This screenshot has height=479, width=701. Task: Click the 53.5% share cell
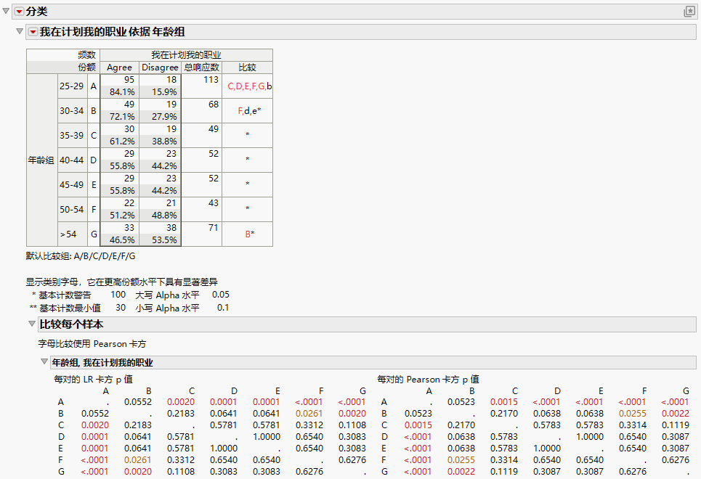pos(161,239)
